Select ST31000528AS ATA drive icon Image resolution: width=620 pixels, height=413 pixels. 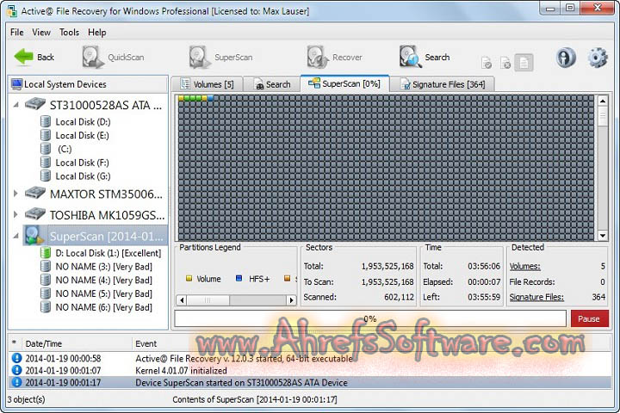point(34,105)
